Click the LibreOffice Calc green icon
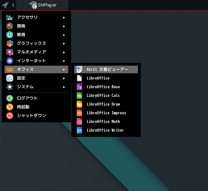This screenshot has height=191, width=208. click(x=79, y=95)
